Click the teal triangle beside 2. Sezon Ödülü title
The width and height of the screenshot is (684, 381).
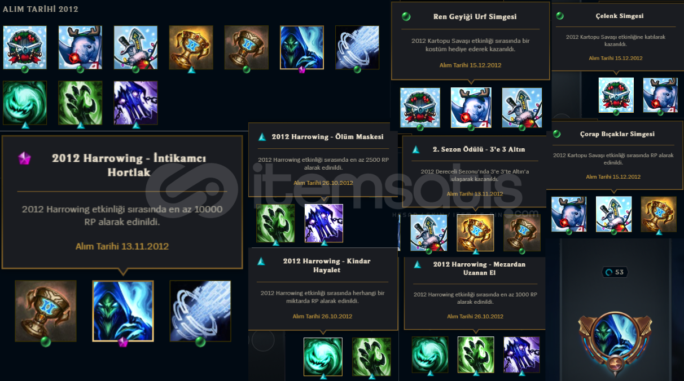[416, 150]
